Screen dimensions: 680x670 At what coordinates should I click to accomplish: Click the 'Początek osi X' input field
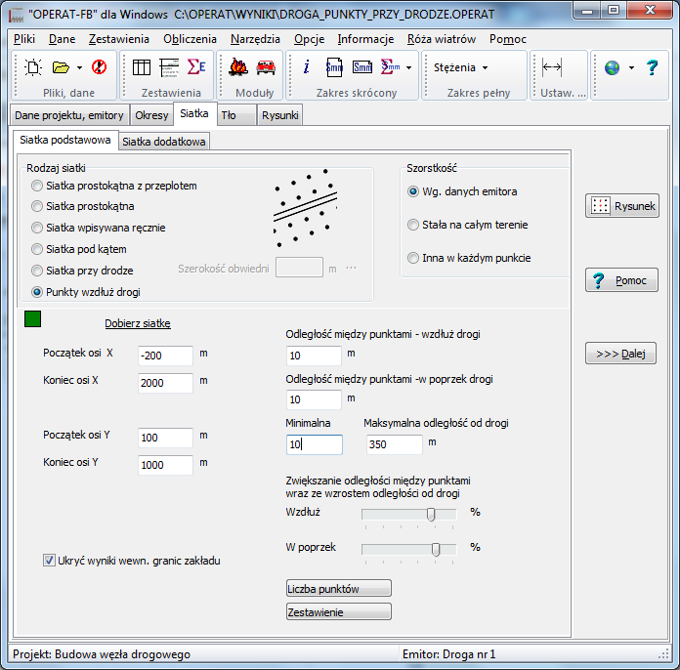pyautogui.click(x=165, y=355)
